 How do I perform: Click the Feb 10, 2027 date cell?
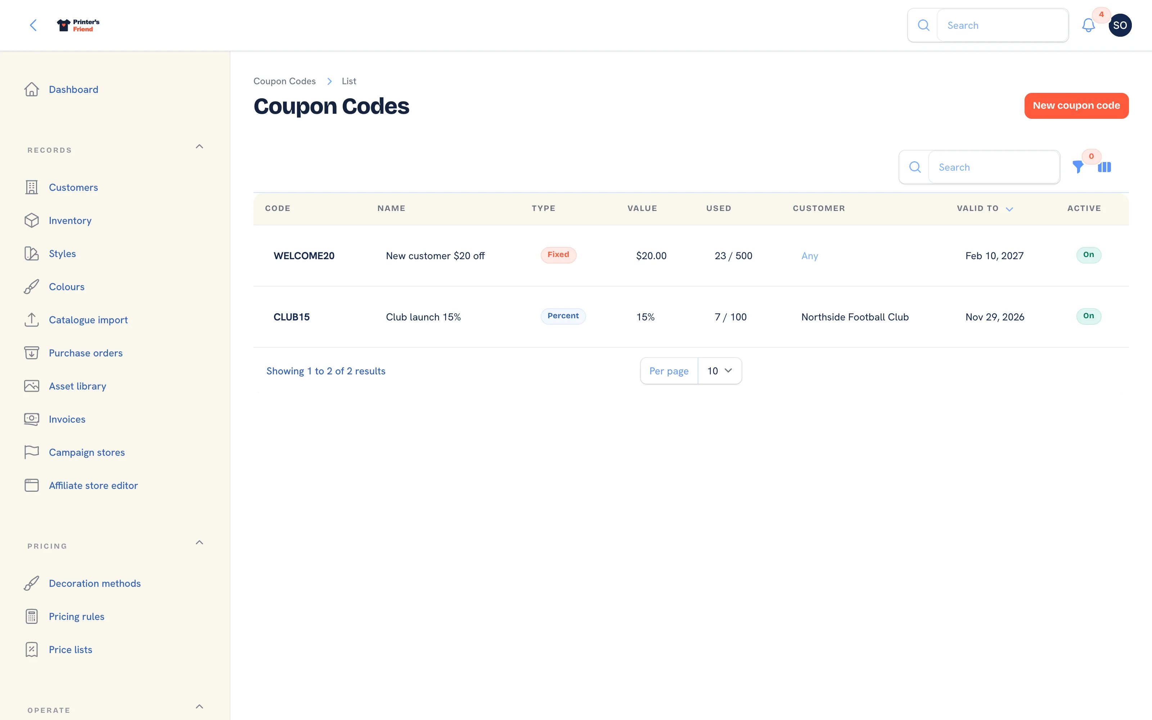coord(994,256)
